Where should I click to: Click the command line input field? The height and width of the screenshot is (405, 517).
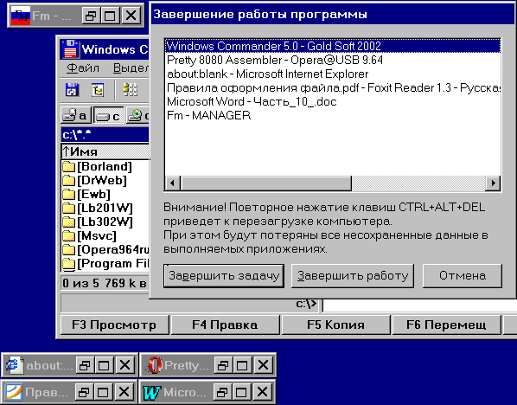419,305
